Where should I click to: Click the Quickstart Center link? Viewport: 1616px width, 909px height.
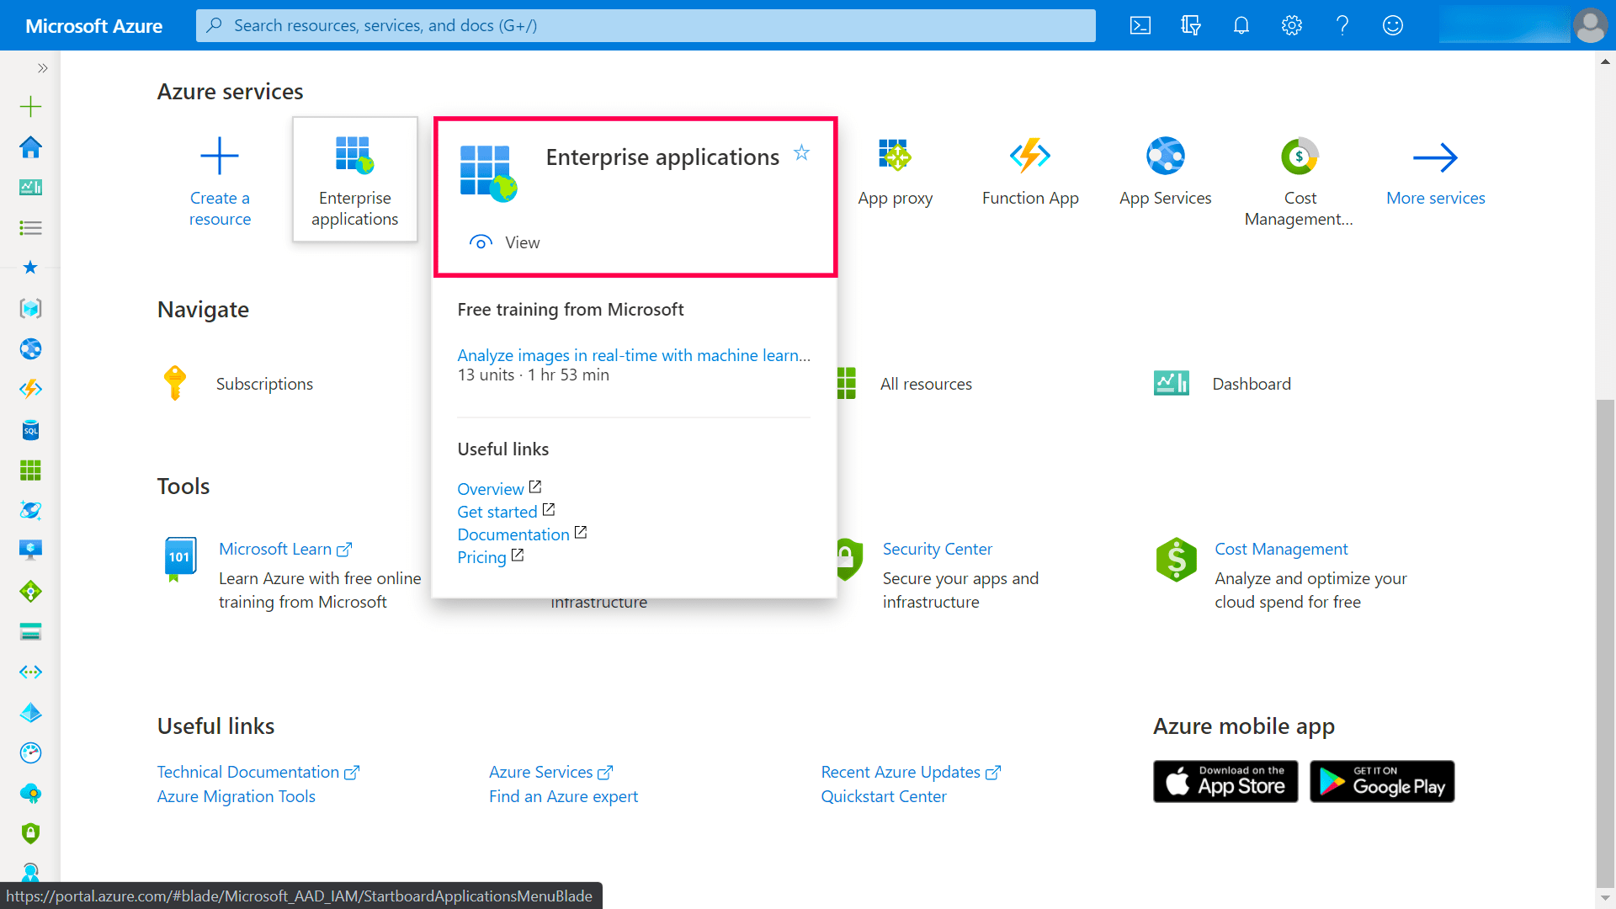coord(883,796)
